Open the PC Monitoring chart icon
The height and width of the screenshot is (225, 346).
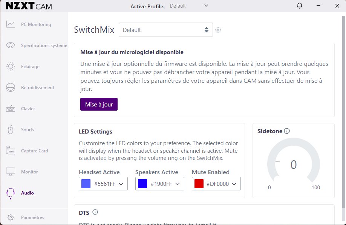pyautogui.click(x=11, y=24)
